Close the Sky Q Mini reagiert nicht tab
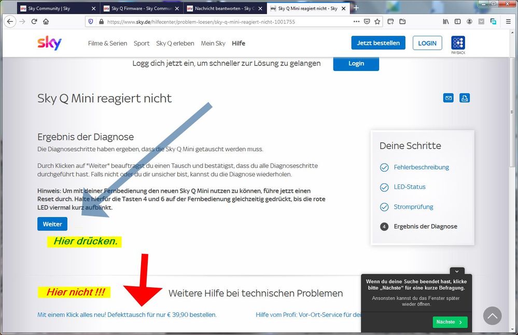This screenshot has height=335, width=518. (x=343, y=9)
